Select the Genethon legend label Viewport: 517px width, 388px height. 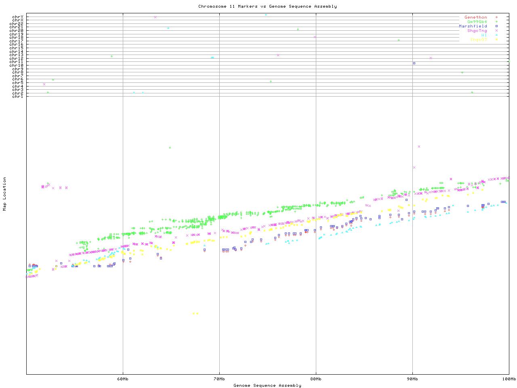475,17
